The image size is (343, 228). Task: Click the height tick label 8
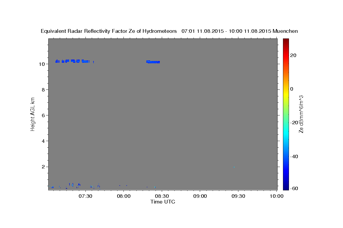pyautogui.click(x=43, y=90)
